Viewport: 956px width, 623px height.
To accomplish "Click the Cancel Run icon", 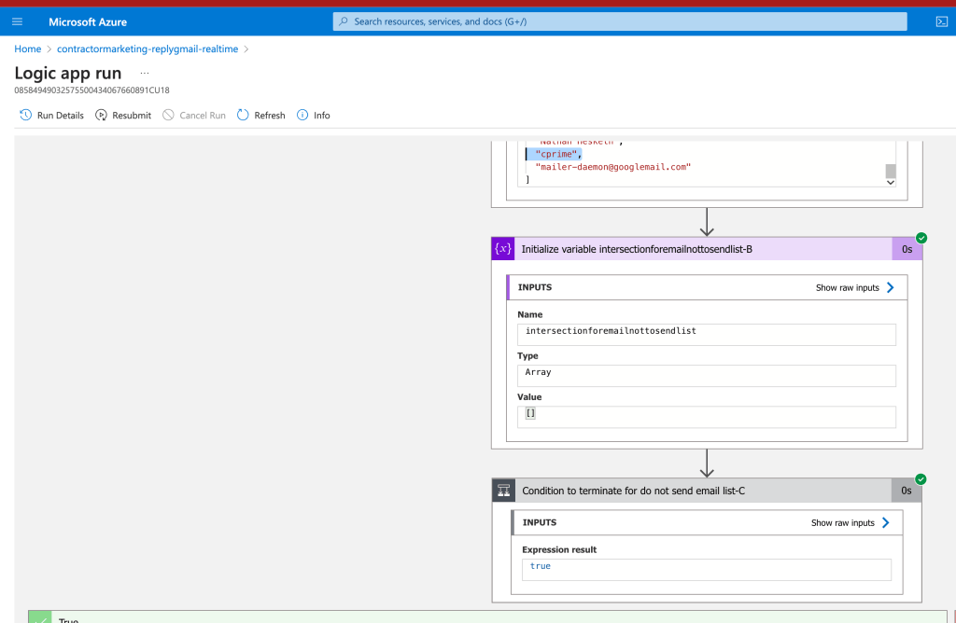I will pos(168,115).
